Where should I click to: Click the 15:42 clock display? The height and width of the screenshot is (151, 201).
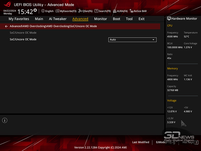coord(25,12)
